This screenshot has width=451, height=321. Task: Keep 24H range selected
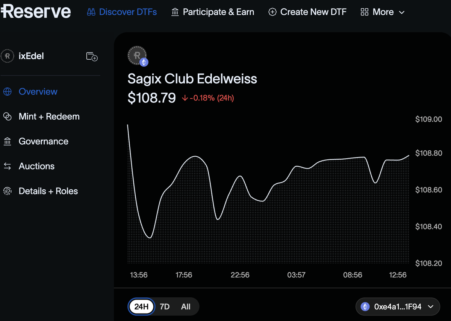pyautogui.click(x=141, y=306)
